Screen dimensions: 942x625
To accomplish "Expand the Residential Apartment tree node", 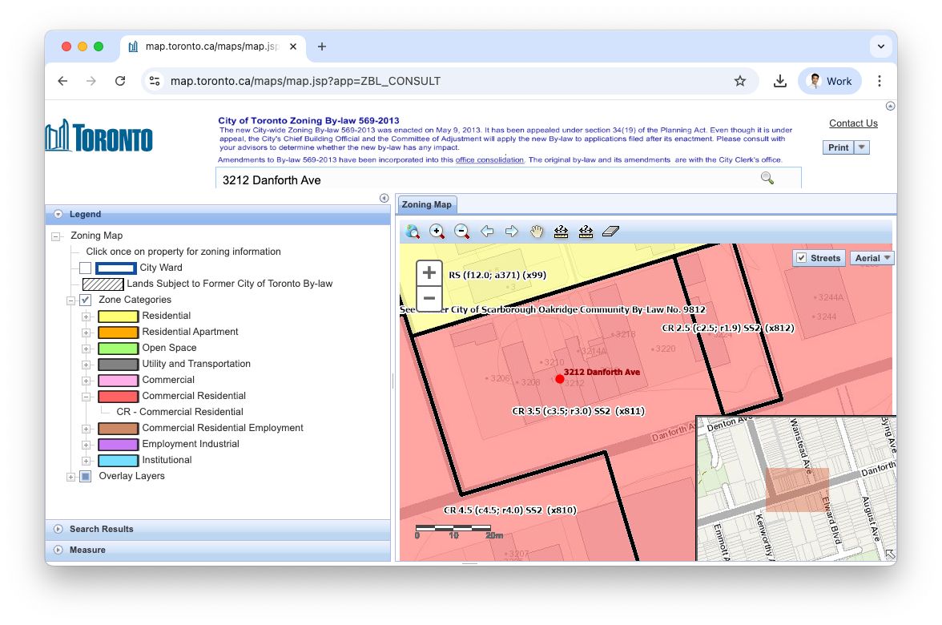I will click(86, 332).
